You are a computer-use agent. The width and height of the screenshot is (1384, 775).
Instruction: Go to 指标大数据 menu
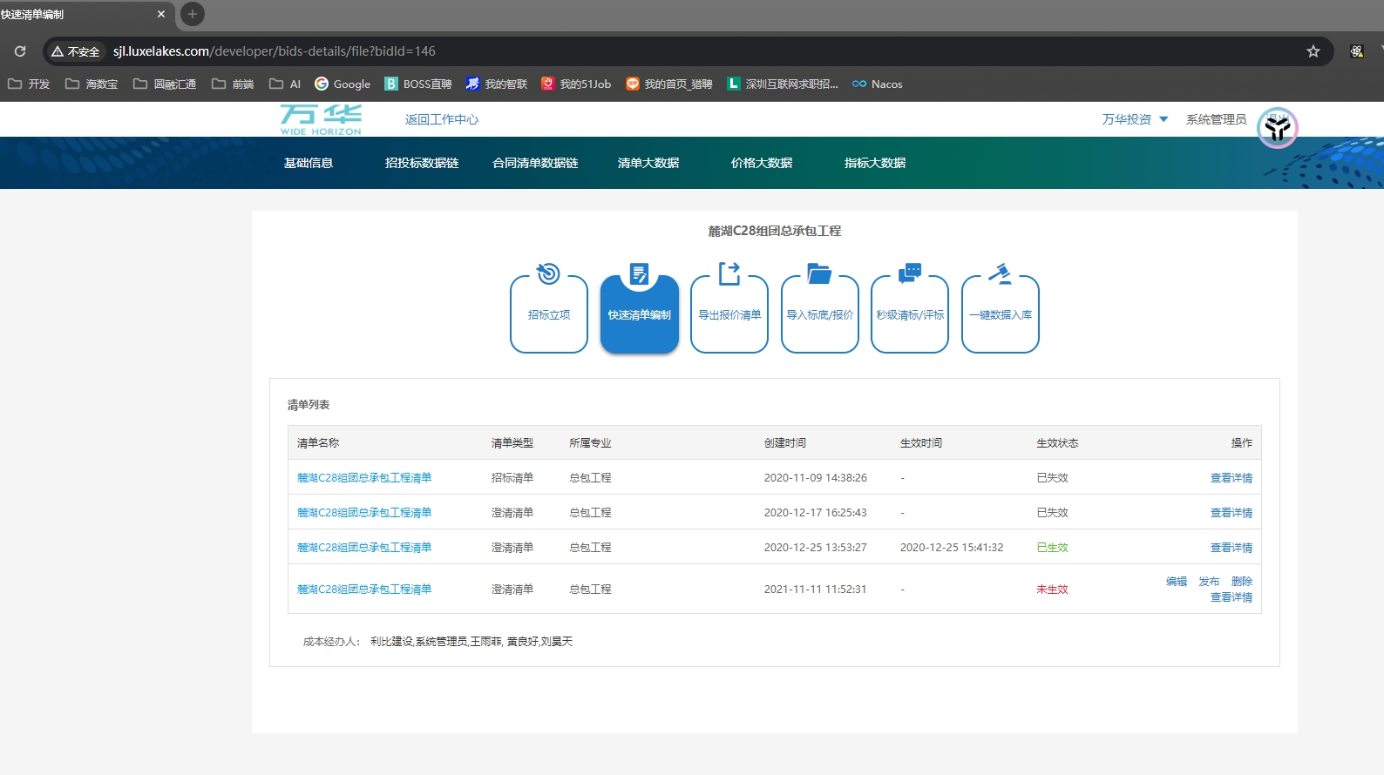(x=875, y=163)
